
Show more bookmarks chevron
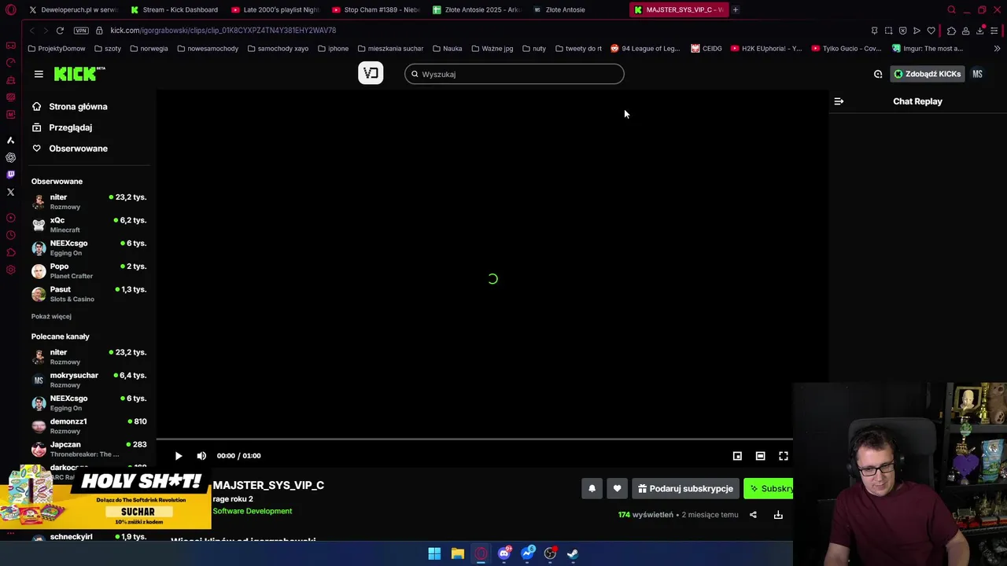coord(997,48)
